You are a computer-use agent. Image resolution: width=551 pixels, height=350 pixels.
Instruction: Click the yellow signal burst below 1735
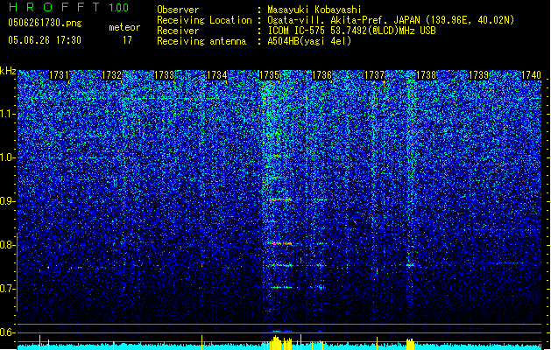(x=278, y=343)
